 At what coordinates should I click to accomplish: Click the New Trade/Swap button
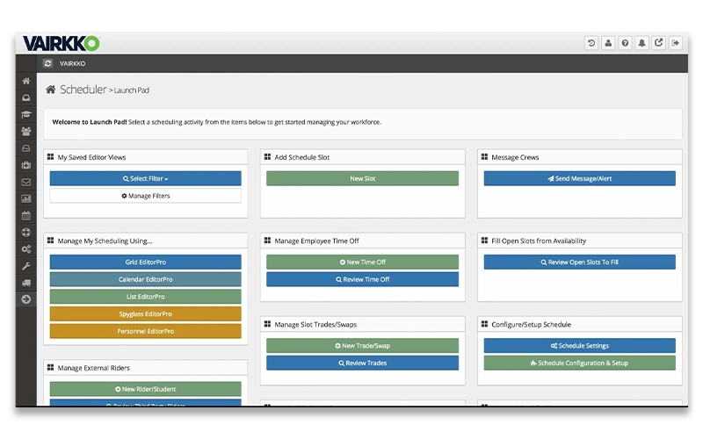coord(362,345)
